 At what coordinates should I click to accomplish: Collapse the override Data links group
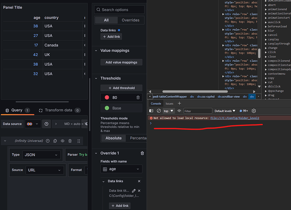(103, 181)
